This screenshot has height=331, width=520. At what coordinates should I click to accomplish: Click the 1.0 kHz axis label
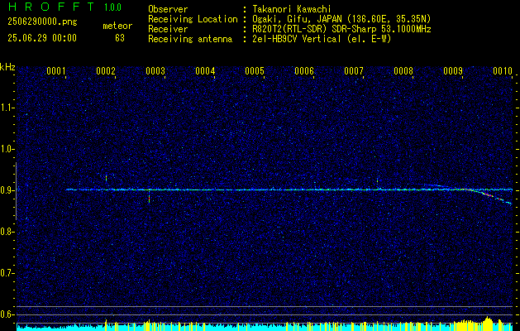click(x=7, y=149)
